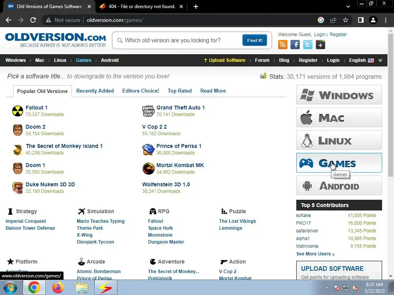Open the large Linux category button
The height and width of the screenshot is (295, 394).
pos(339,140)
